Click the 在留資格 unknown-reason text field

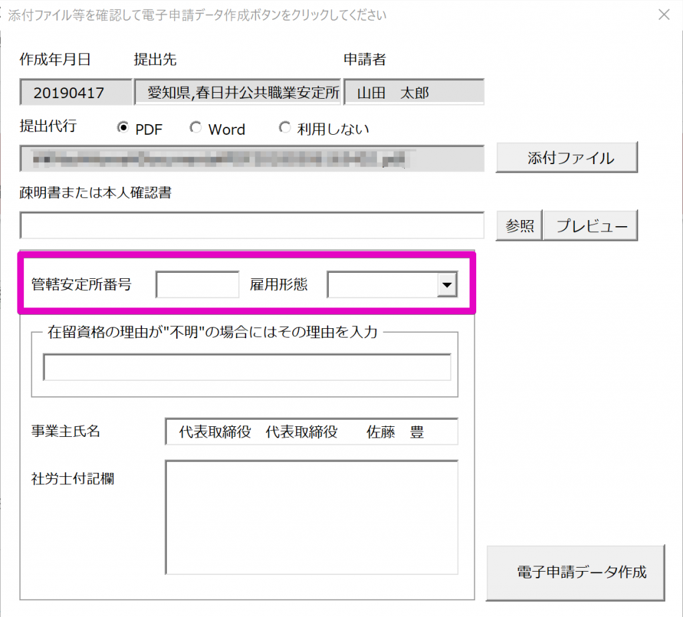(247, 368)
